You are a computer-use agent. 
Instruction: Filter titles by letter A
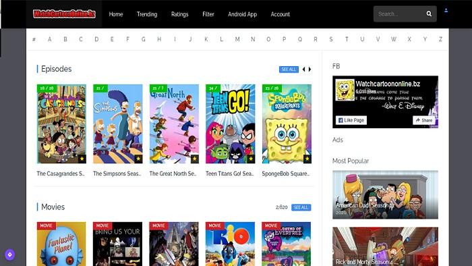(x=50, y=39)
